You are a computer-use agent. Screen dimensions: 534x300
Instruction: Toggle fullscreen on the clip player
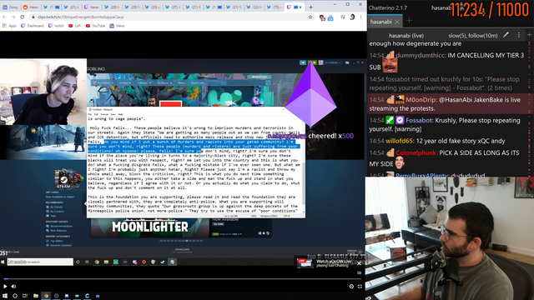(x=360, y=287)
